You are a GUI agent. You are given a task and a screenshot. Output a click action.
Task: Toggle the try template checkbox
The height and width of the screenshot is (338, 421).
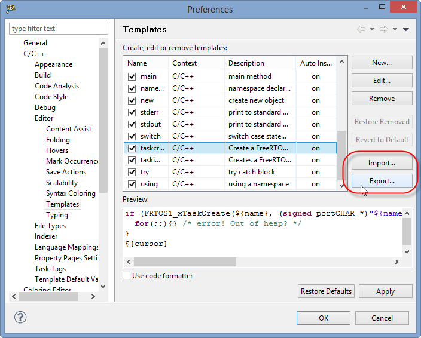[x=132, y=172]
